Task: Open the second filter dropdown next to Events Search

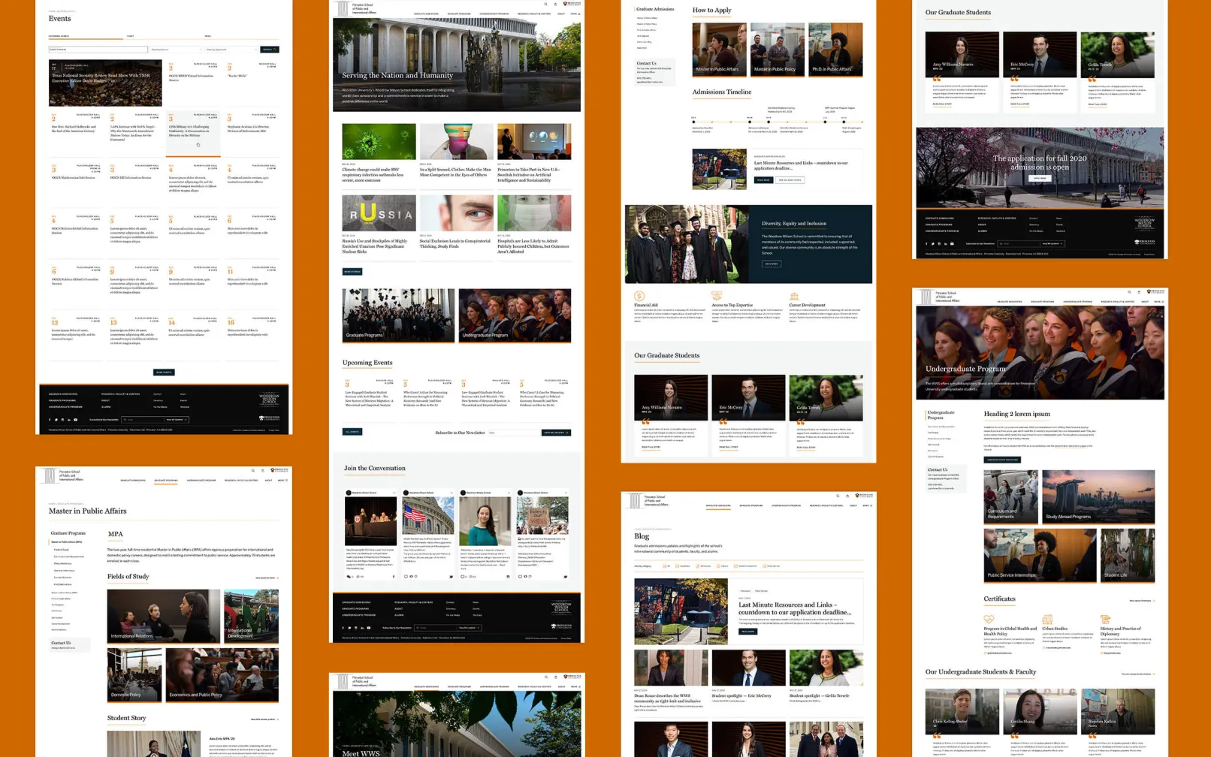Action: 231,50
